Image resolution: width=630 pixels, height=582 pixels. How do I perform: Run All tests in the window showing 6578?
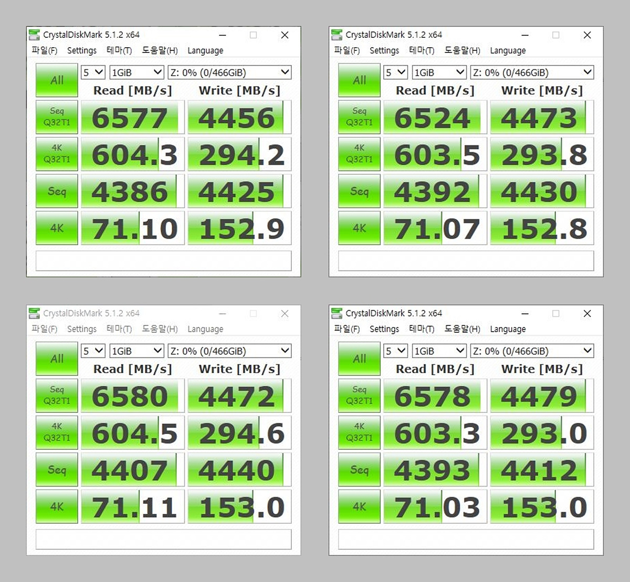[x=359, y=358]
